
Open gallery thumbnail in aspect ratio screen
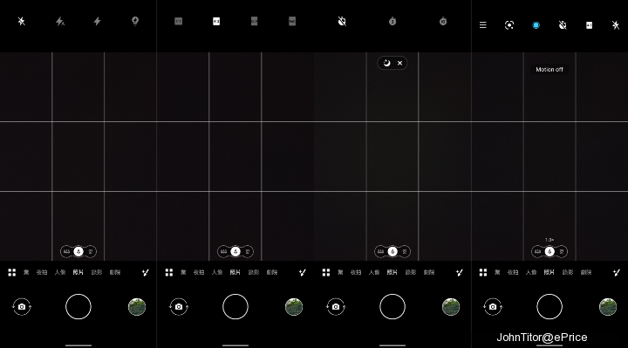click(x=294, y=307)
